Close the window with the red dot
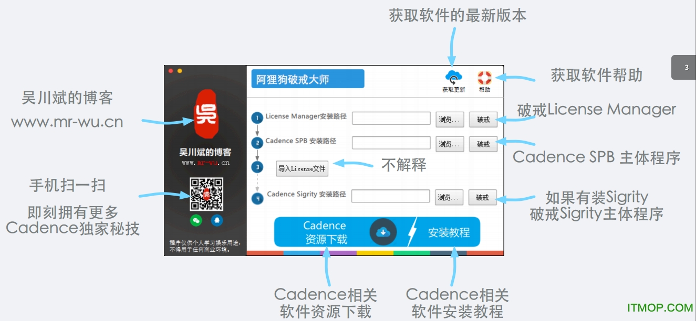Image resolution: width=696 pixels, height=321 pixels. 171,71
